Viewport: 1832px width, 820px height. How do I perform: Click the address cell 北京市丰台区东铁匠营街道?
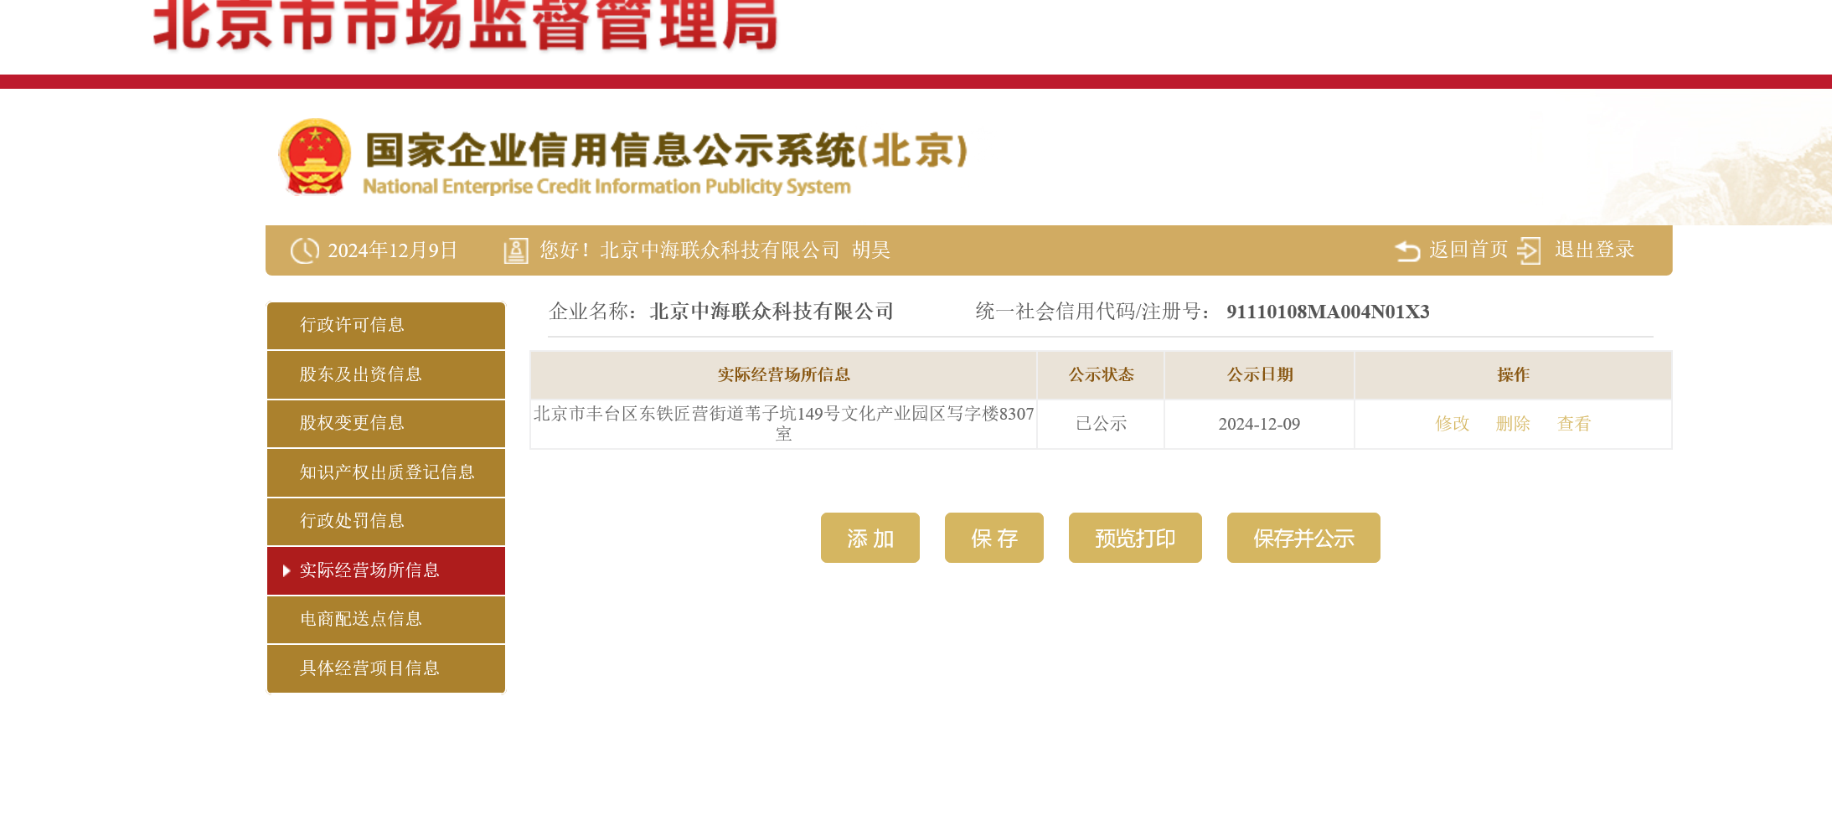click(x=784, y=424)
